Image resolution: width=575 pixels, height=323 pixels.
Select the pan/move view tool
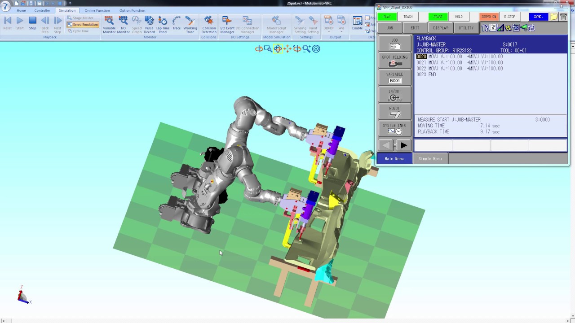(287, 49)
